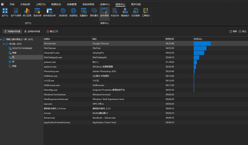Switch to the 运维中心 ribbon tab
This screenshot has width=248, height=145.
pos(105,4)
